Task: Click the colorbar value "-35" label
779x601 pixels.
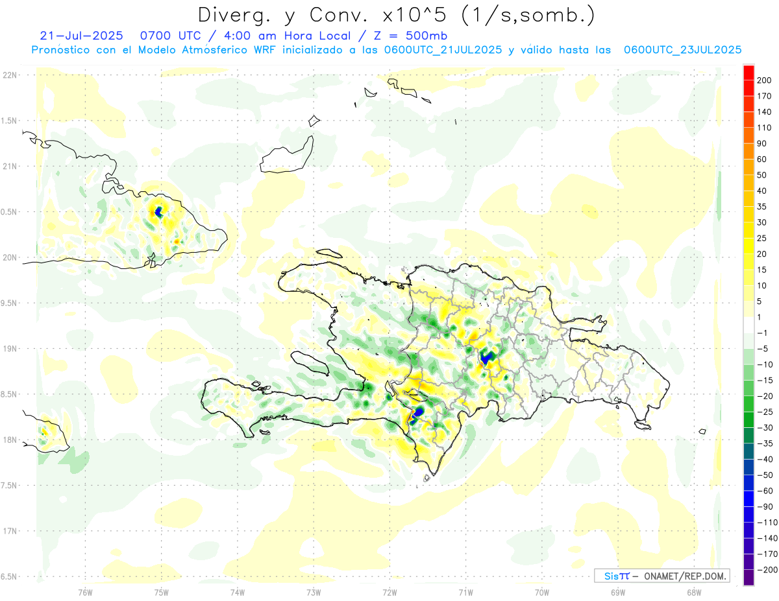Action: (x=765, y=443)
